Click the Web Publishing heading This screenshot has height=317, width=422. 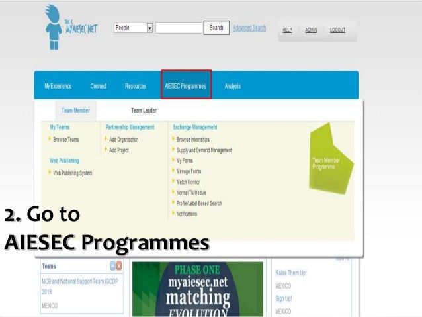pyautogui.click(x=64, y=161)
